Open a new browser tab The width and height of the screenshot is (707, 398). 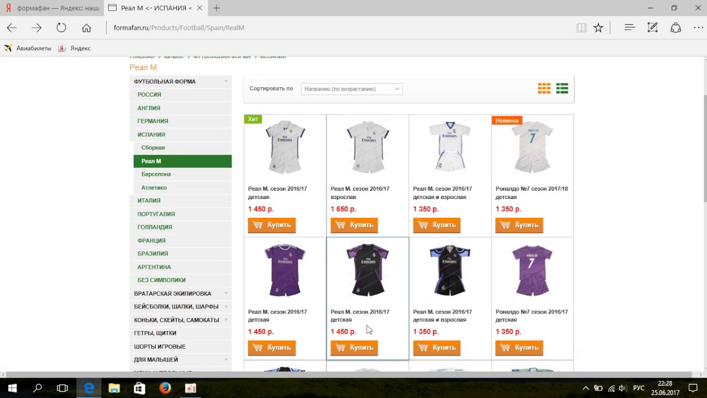(217, 8)
